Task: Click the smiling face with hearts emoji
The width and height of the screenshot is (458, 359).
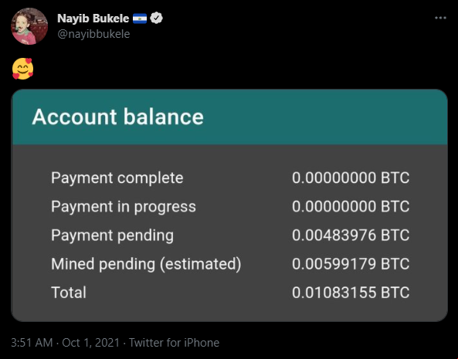Action: click(22, 69)
